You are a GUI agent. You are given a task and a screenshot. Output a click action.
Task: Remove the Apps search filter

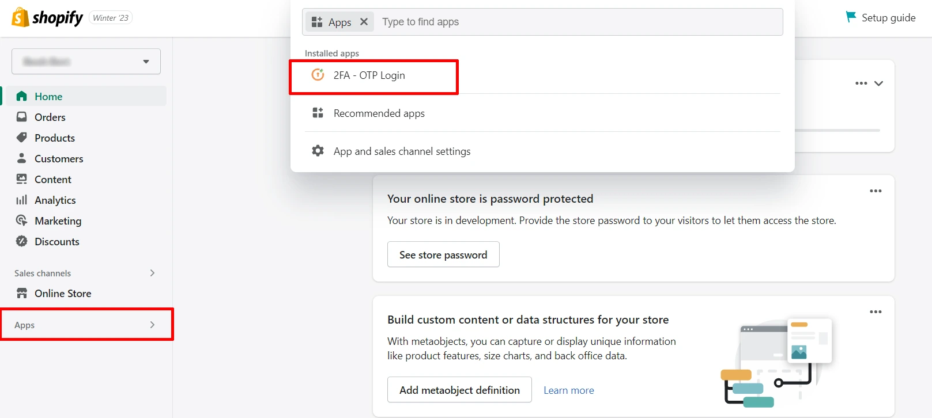[364, 22]
